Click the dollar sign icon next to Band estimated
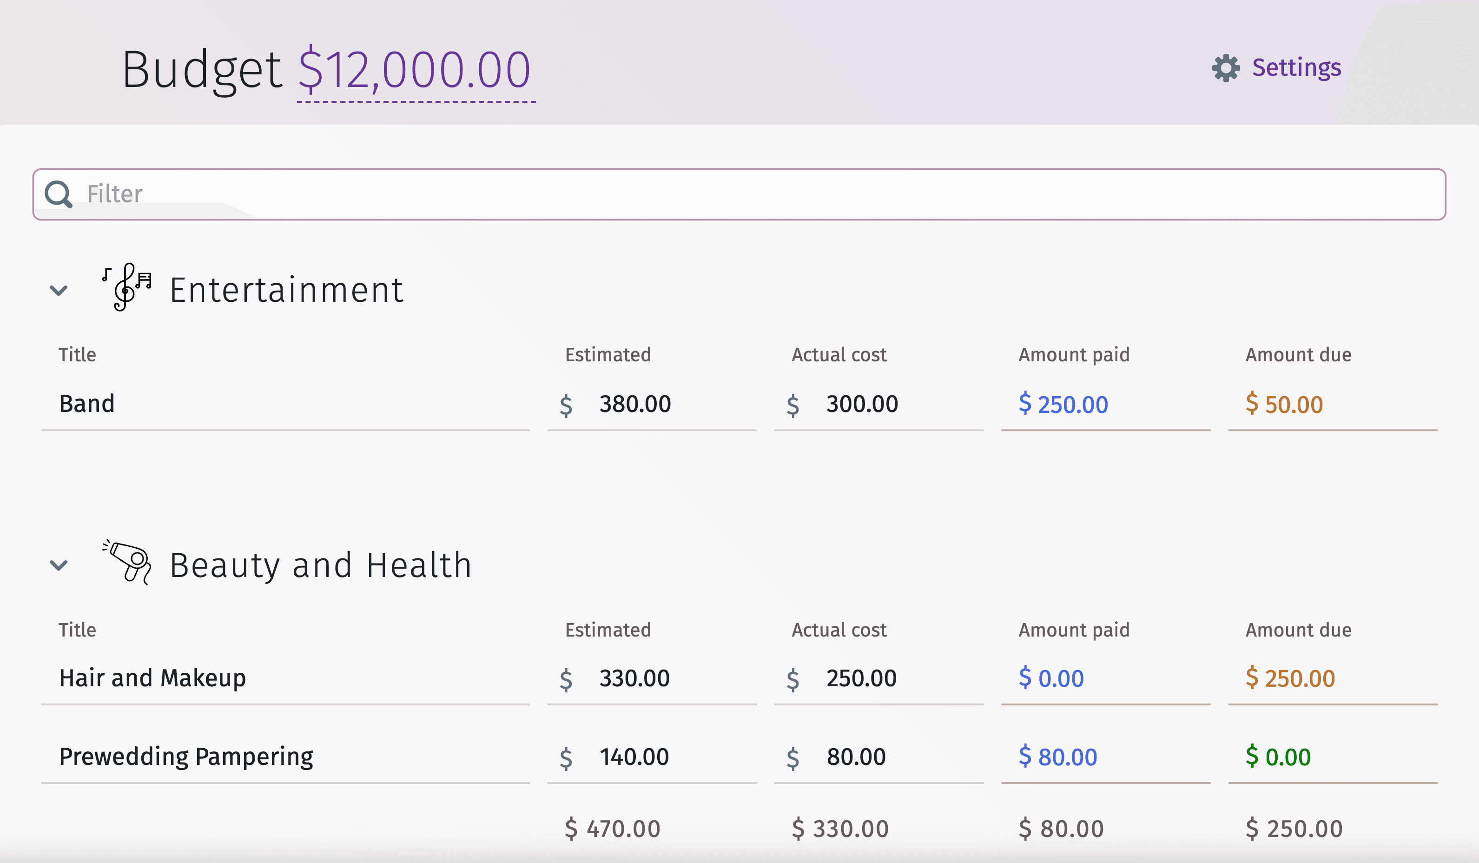The width and height of the screenshot is (1479, 863). (570, 403)
